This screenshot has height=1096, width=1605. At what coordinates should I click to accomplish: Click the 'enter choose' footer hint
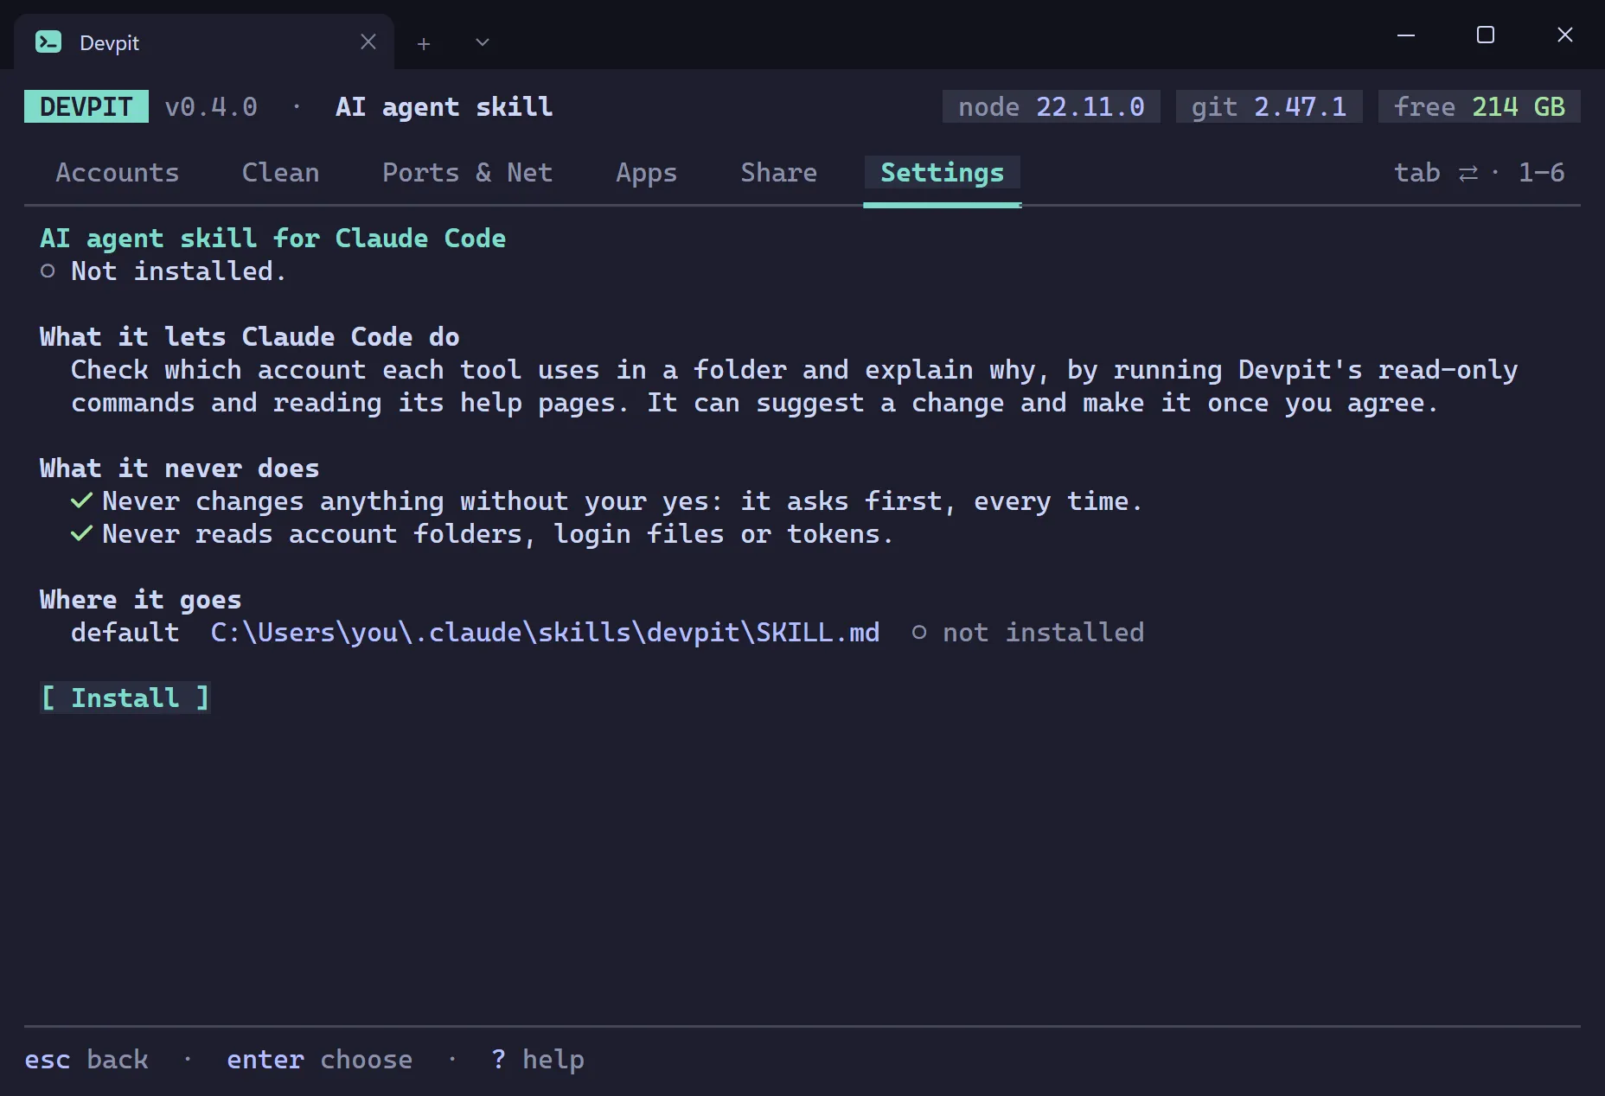320,1060
